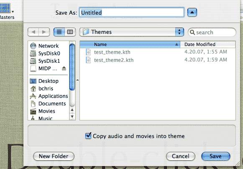Click the sidebar scrollbar down arrow
Image resolution: width=243 pixels, height=169 pixels.
[x=72, y=116]
